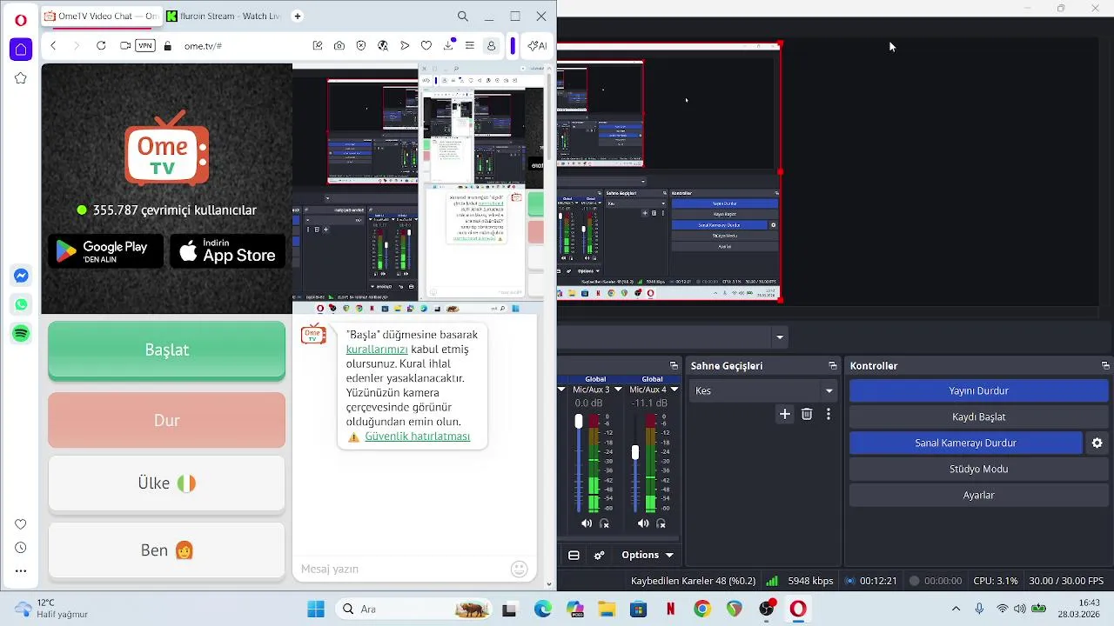Open Opera downloads icon
The height and width of the screenshot is (626, 1114).
(x=449, y=46)
